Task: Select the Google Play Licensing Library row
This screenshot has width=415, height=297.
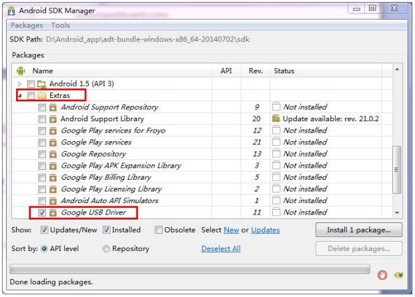Action: pos(201,189)
